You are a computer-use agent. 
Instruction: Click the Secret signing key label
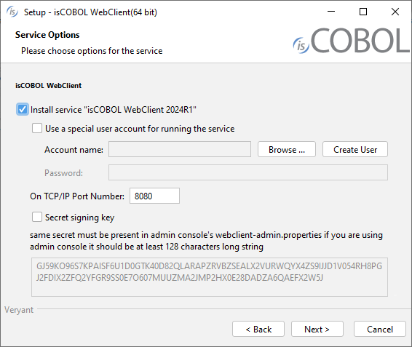(x=80, y=218)
